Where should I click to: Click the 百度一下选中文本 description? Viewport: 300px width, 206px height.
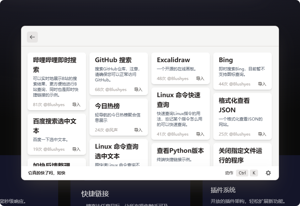click(x=51, y=140)
